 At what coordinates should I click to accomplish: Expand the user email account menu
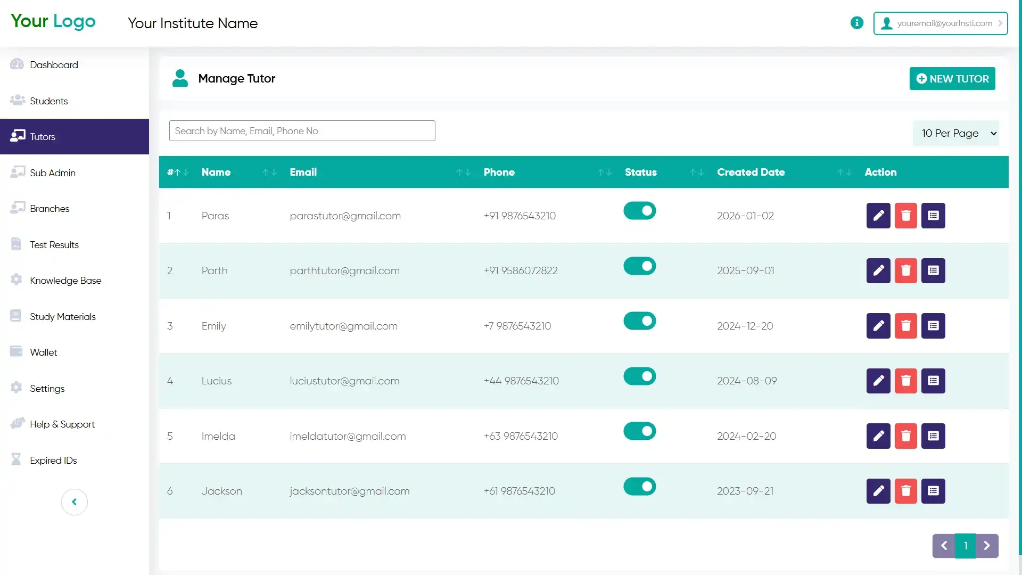pyautogui.click(x=941, y=23)
